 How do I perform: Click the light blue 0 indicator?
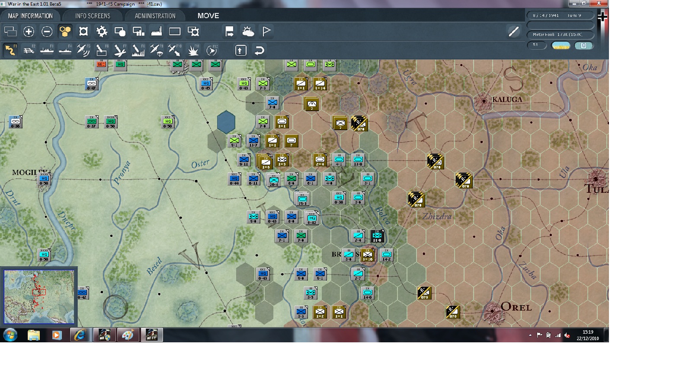pyautogui.click(x=583, y=45)
